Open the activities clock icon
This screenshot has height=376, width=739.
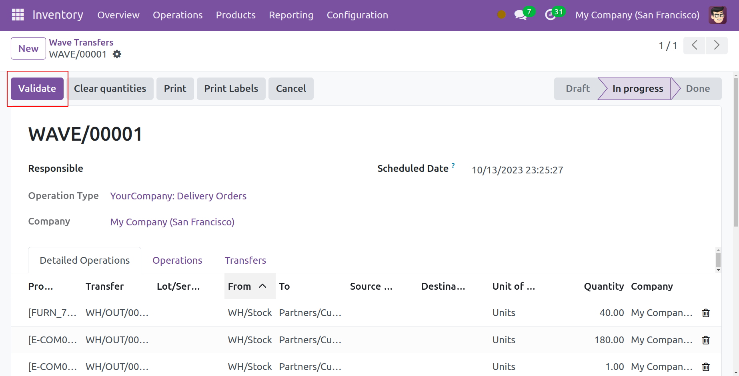tap(551, 15)
